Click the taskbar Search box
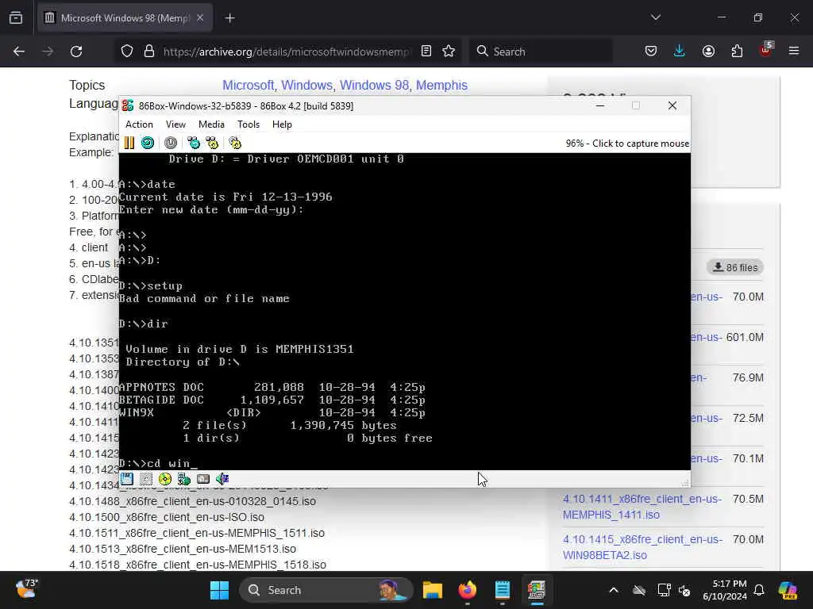813x609 pixels. coord(326,590)
